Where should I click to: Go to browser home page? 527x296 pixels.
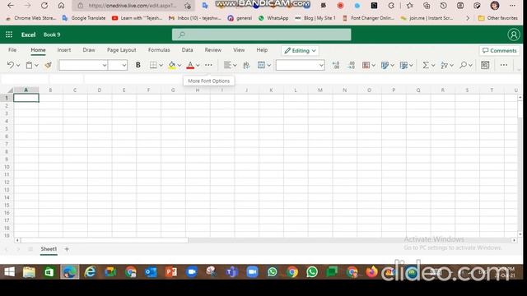point(61,6)
